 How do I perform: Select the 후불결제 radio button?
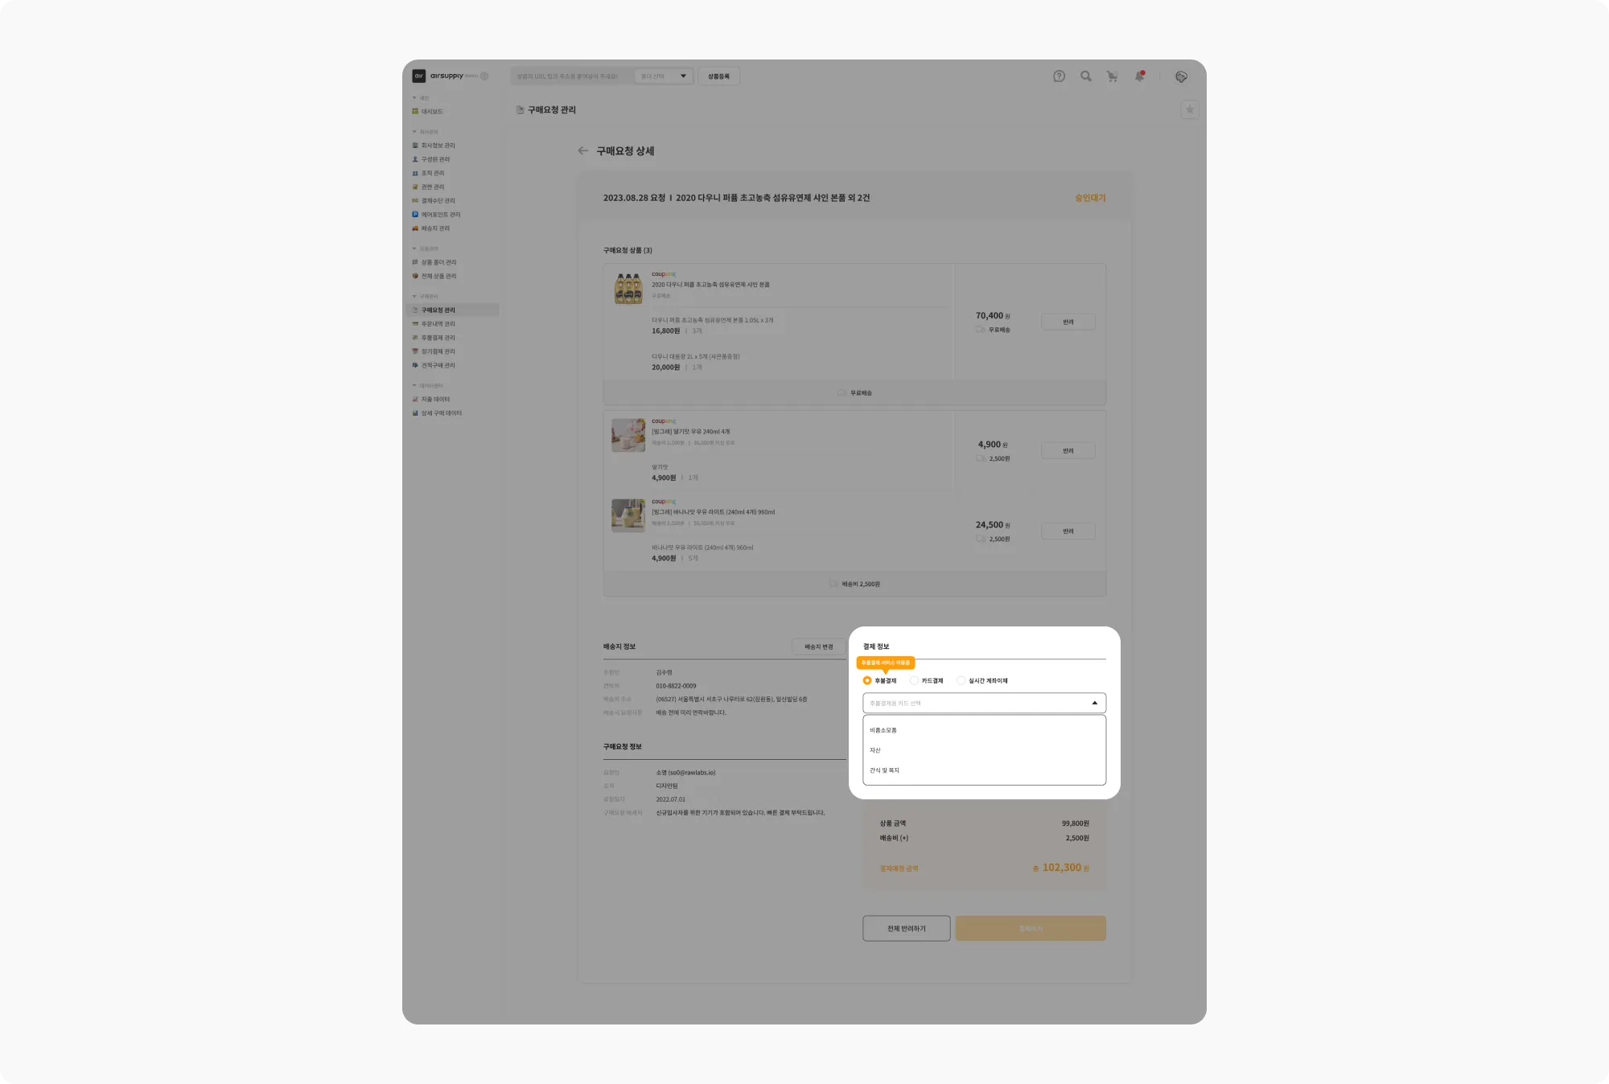pyautogui.click(x=867, y=681)
